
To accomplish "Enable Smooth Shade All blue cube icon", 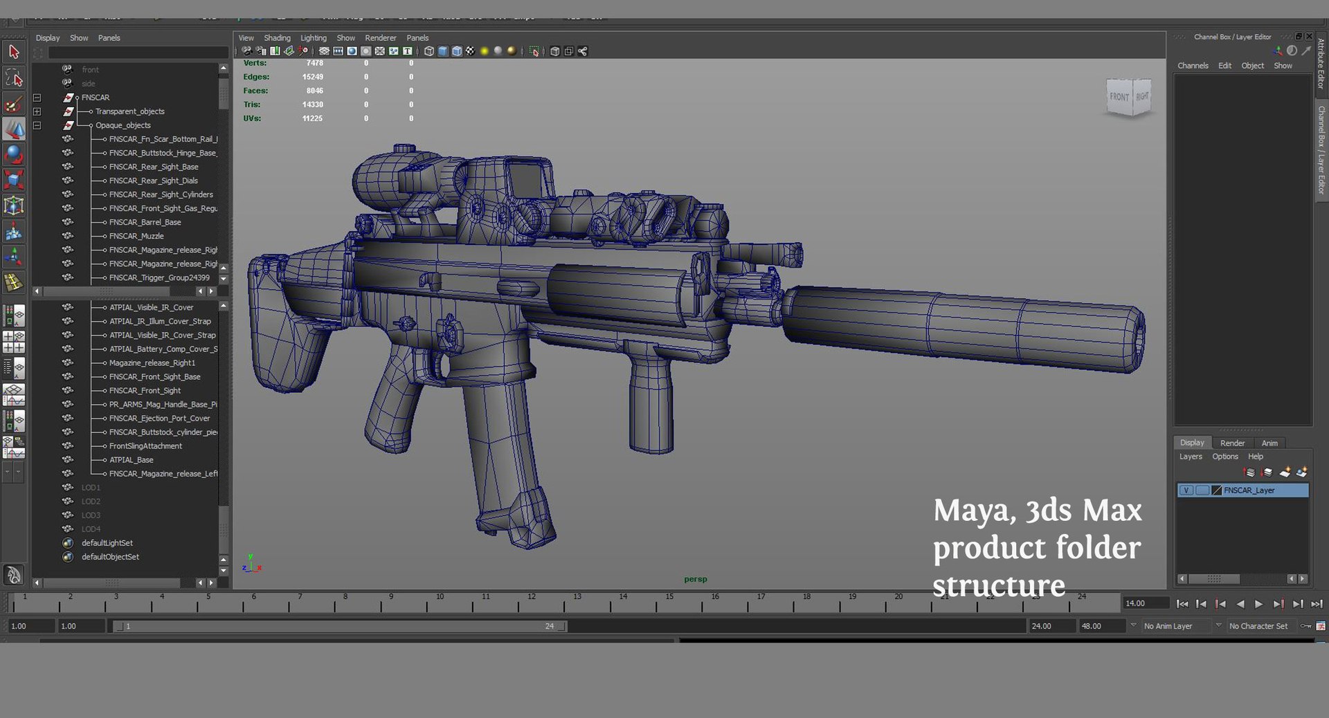I will (x=443, y=51).
